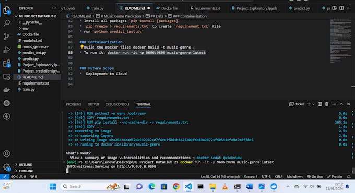Open editor more actions ellipsis

point(349,8)
